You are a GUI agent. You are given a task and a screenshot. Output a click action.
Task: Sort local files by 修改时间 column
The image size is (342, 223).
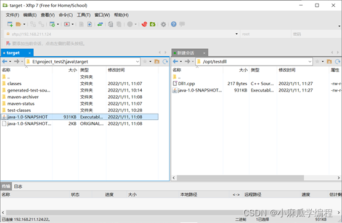point(132,70)
